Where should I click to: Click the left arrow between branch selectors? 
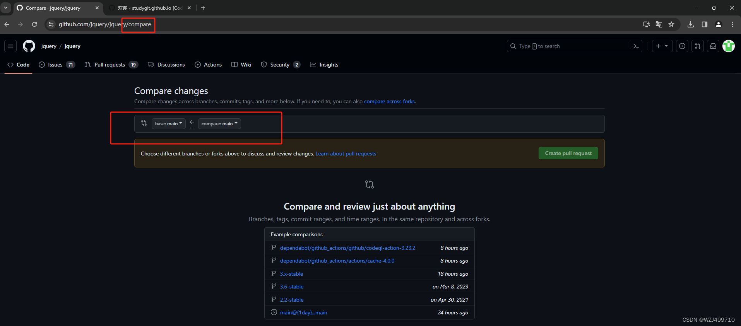click(192, 122)
